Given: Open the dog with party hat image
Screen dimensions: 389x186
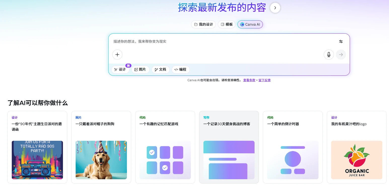Looking at the screenshot, I should pos(101,160).
